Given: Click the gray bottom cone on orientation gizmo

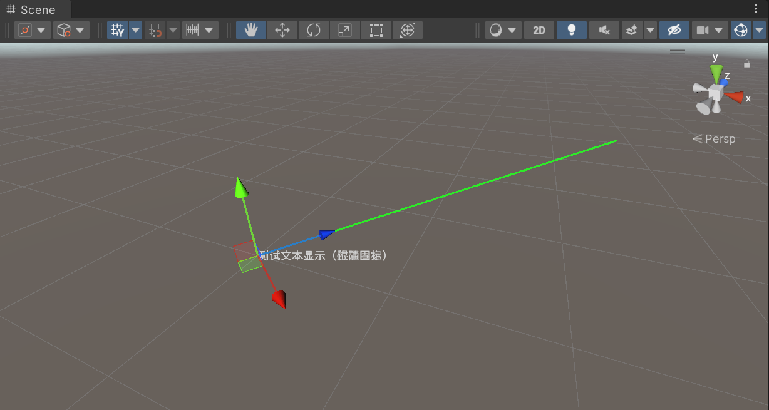Looking at the screenshot, I should (x=716, y=106).
